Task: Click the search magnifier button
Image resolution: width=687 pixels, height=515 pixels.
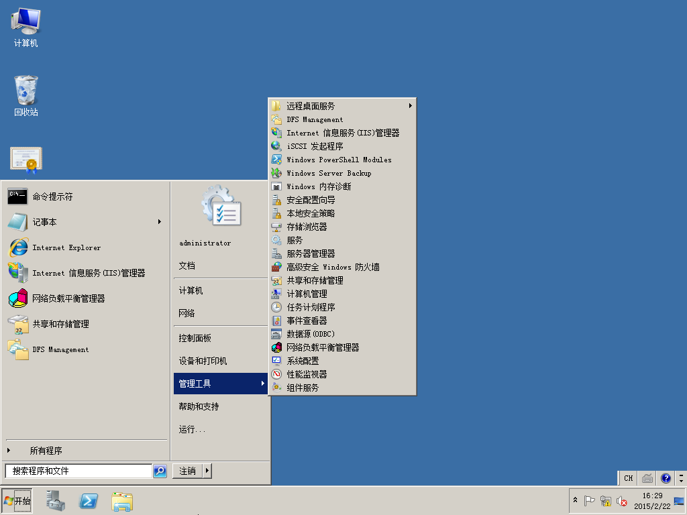Action: click(160, 471)
